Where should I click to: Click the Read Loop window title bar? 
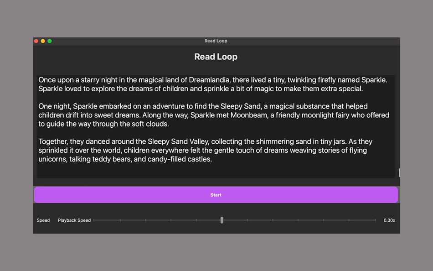click(216, 41)
